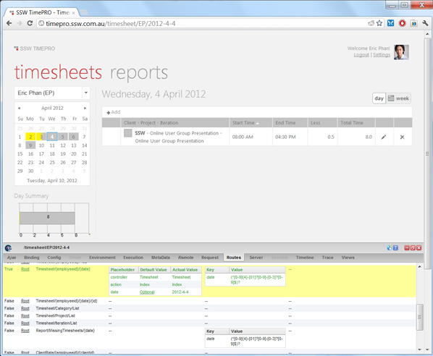Go to the next month in the calendar
The image size is (433, 356).
coord(85,109)
